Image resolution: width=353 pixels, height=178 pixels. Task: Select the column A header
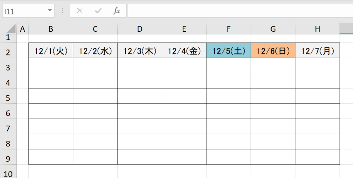point(23,29)
